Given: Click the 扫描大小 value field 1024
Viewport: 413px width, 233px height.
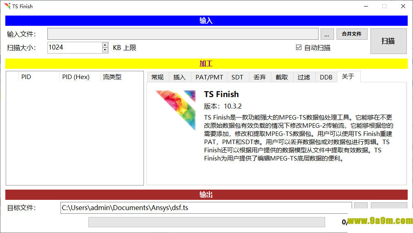Looking at the screenshot, I should 75,48.
